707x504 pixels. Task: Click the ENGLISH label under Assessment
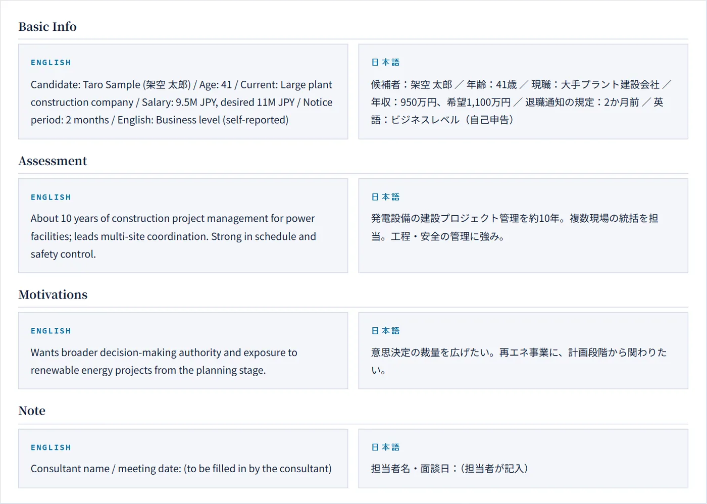(51, 197)
